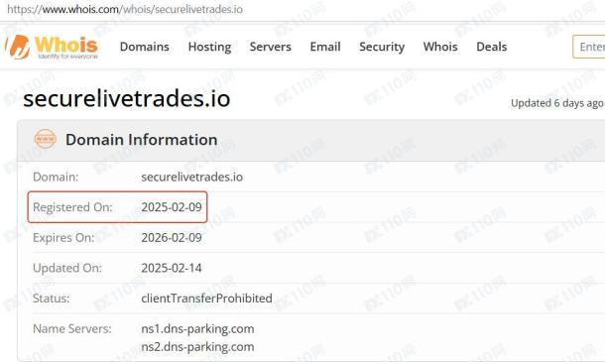Select the Expires On date 2026-02-09
Screen dimensions: 605x362
pyautogui.click(x=172, y=238)
